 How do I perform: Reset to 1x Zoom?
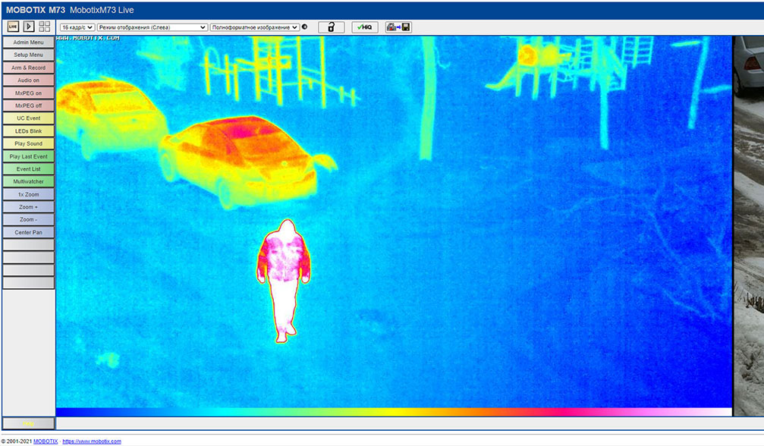28,194
